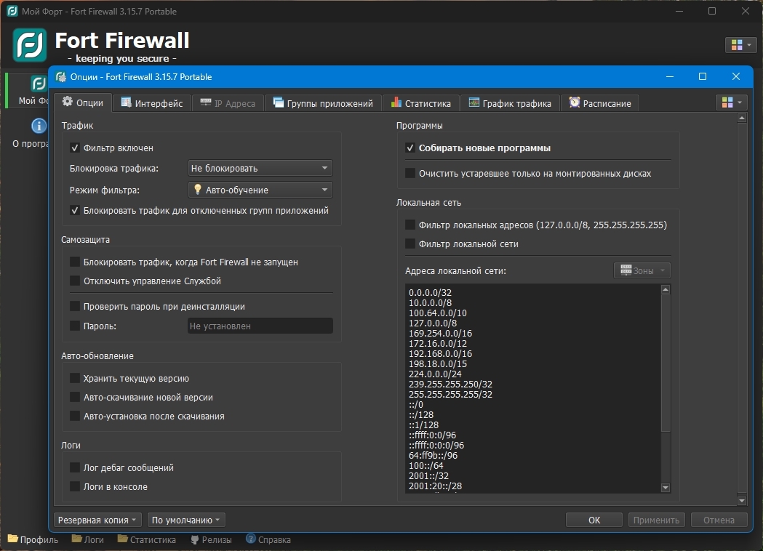
Task: Click the Релизы icon in bottom bar
Action: click(x=195, y=539)
